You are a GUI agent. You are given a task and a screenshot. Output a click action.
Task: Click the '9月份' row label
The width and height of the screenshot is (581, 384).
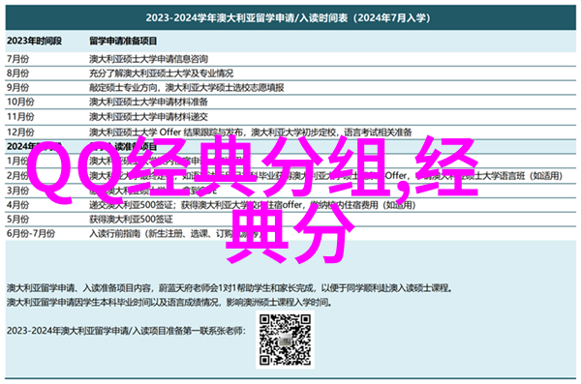pyautogui.click(x=17, y=88)
